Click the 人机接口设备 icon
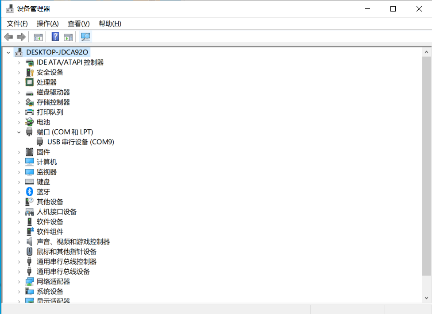This screenshot has height=314, width=432. click(x=30, y=212)
